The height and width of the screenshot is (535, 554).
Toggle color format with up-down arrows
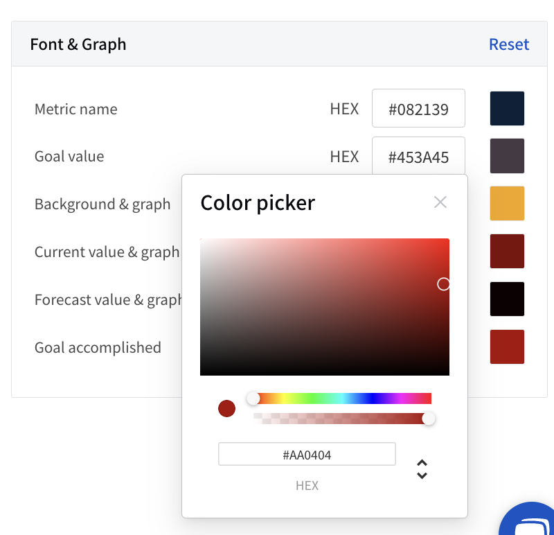422,469
